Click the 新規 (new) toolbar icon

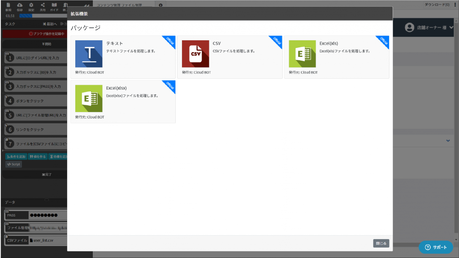pos(8,7)
